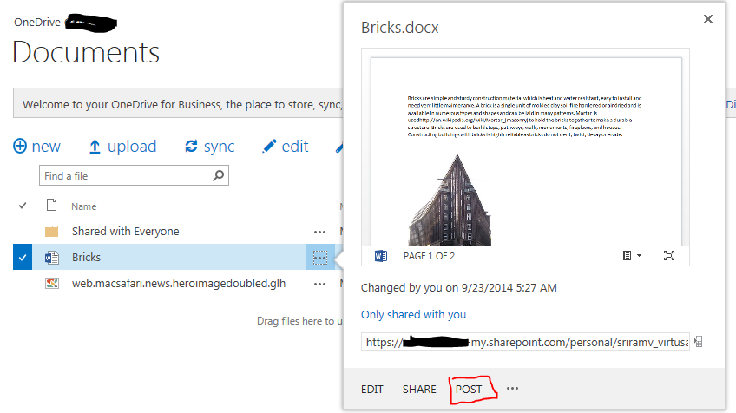
Task: Click the Word icon in preview footer
Action: (x=381, y=256)
